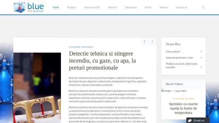The width and height of the screenshot is (219, 123).
Task: Open the Cine suntem? link
Action: [x=173, y=52]
